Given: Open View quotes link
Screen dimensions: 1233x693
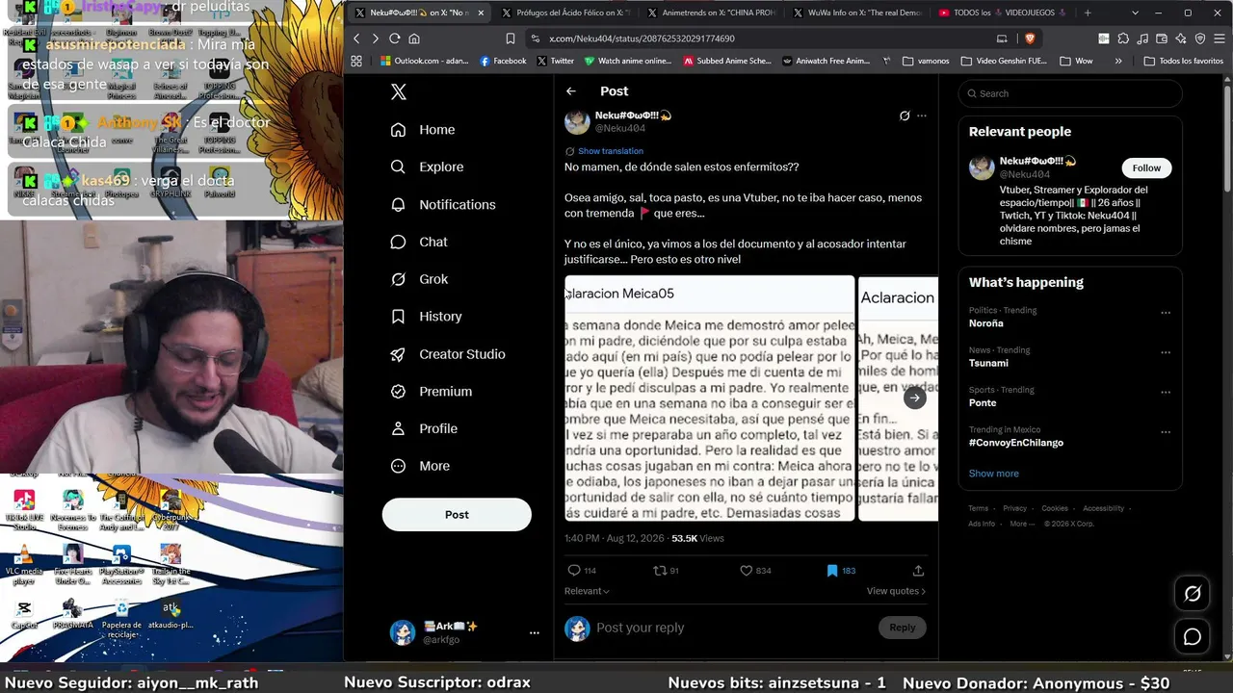Looking at the screenshot, I should click(x=896, y=591).
